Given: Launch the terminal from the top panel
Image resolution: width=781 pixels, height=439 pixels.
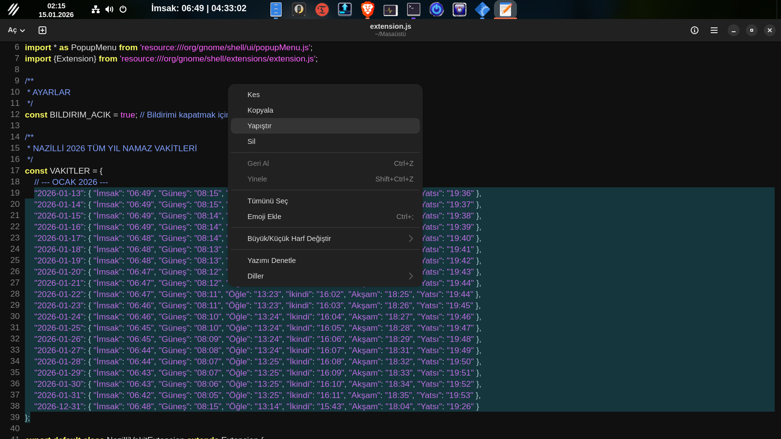Looking at the screenshot, I should (x=413, y=9).
